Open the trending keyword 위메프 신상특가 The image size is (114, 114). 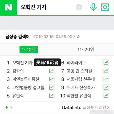pyautogui.click(x=81, y=88)
